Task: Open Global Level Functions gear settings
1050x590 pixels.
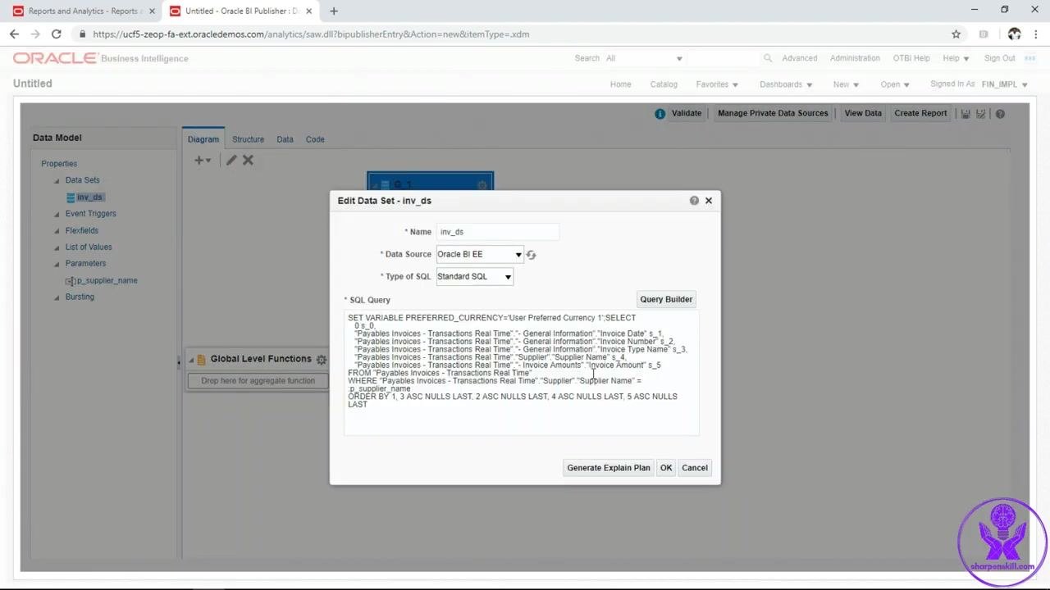Action: (x=321, y=360)
